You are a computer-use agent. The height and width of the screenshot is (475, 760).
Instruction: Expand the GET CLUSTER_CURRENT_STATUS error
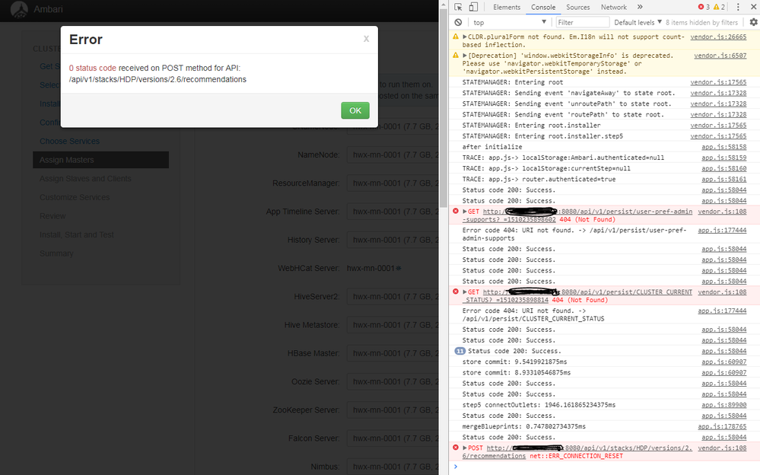point(464,292)
